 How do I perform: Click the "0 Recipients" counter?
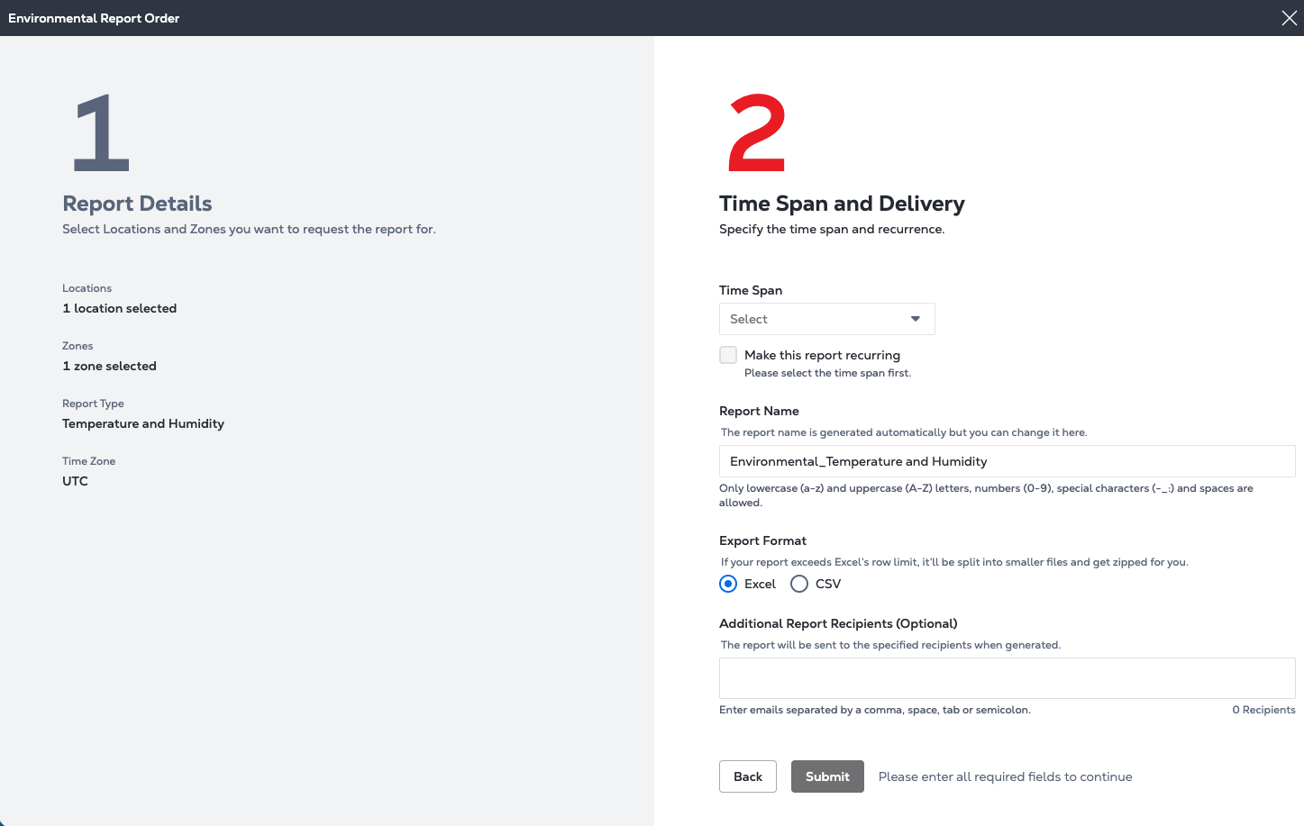(x=1263, y=710)
